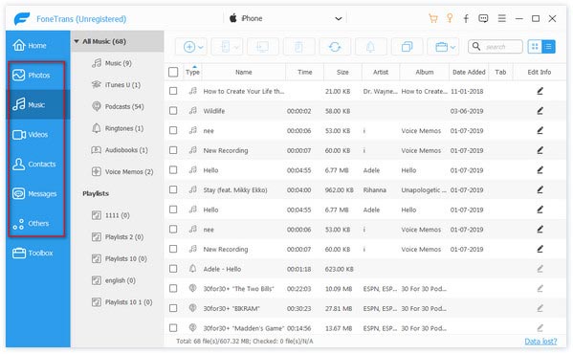Click the ringtone maker bell icon
The height and width of the screenshot is (354, 573).
coord(370,47)
